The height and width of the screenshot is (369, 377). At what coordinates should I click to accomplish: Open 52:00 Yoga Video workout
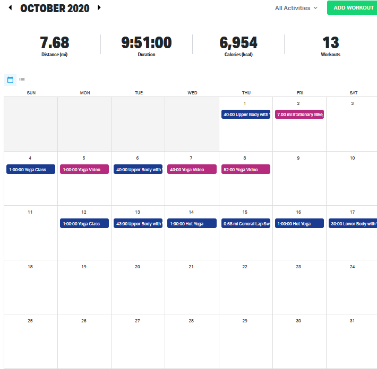tap(246, 169)
